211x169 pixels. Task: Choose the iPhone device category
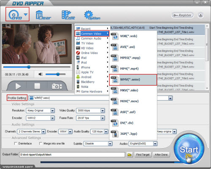coord(92,67)
